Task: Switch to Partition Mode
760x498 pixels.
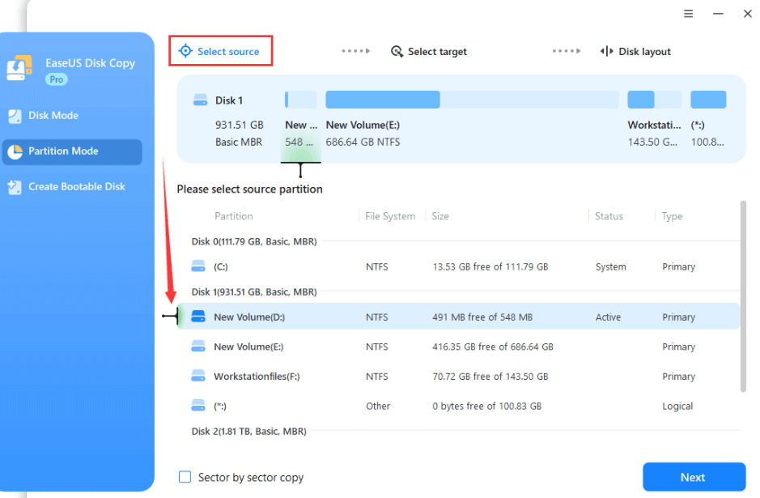Action: 72,151
